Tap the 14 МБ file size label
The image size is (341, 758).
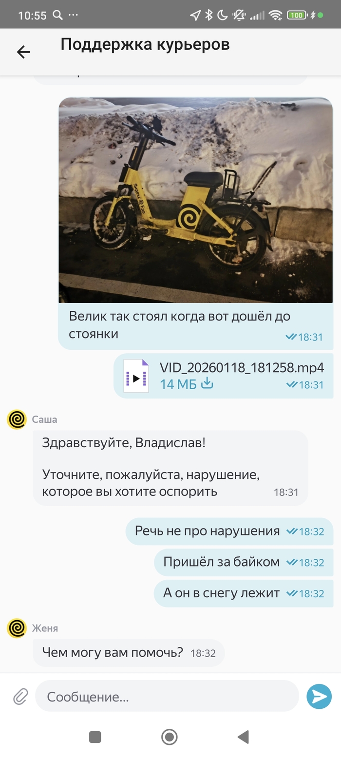[178, 384]
